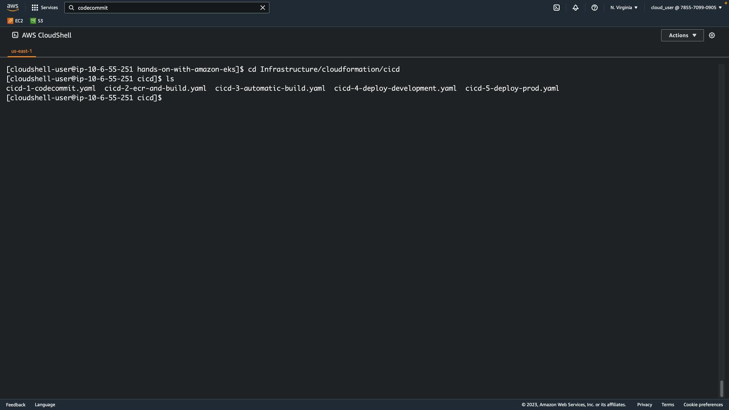Click the EC2 favorite shortcut

point(15,21)
